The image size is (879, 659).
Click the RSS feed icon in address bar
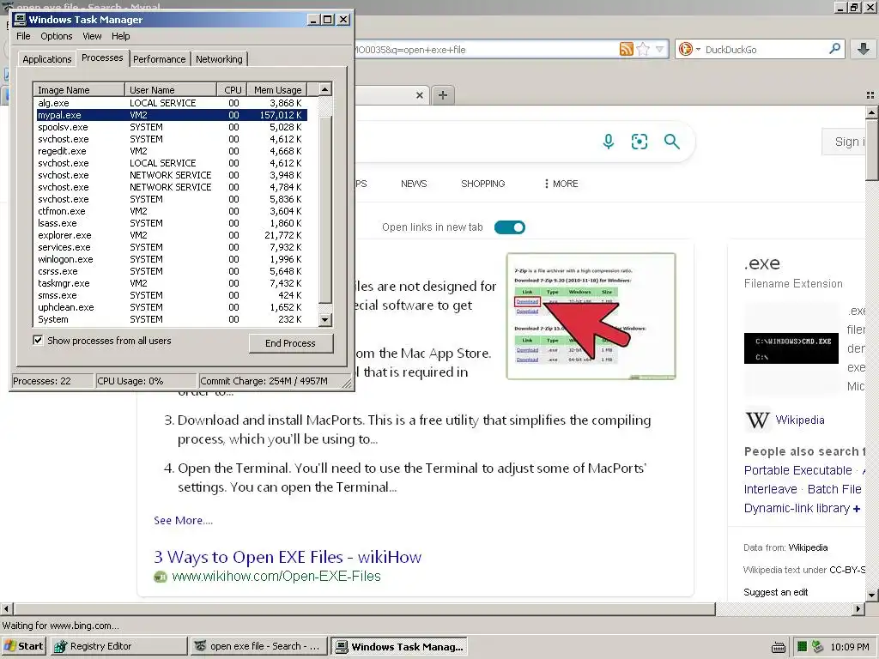[x=626, y=49]
